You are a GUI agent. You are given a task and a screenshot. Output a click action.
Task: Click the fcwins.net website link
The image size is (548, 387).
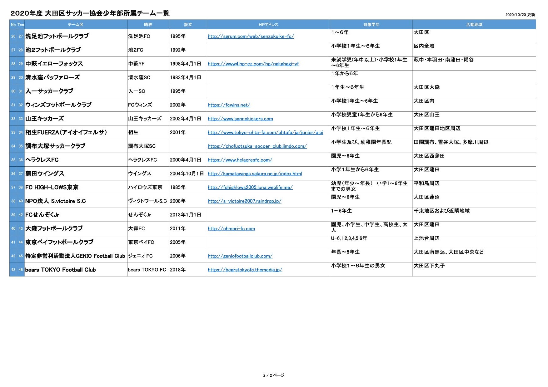click(x=229, y=105)
